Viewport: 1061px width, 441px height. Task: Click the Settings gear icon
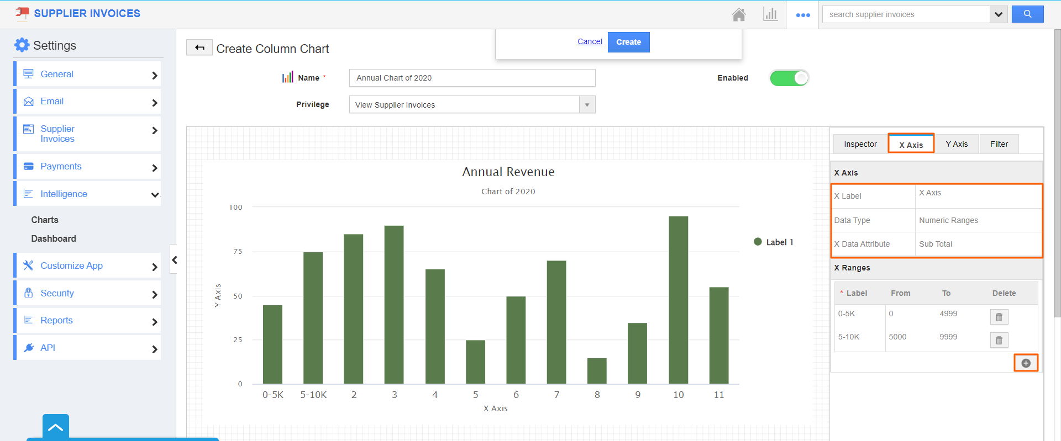point(22,45)
